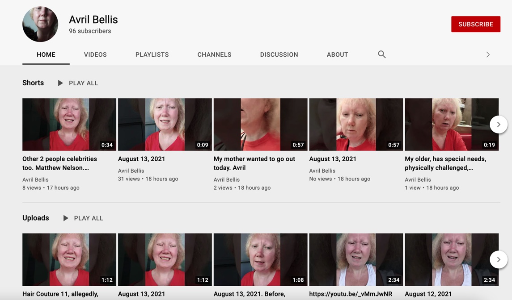Click the https://youtu.be/_vMmJwNR upload title
This screenshot has height=300, width=512.
coord(351,294)
